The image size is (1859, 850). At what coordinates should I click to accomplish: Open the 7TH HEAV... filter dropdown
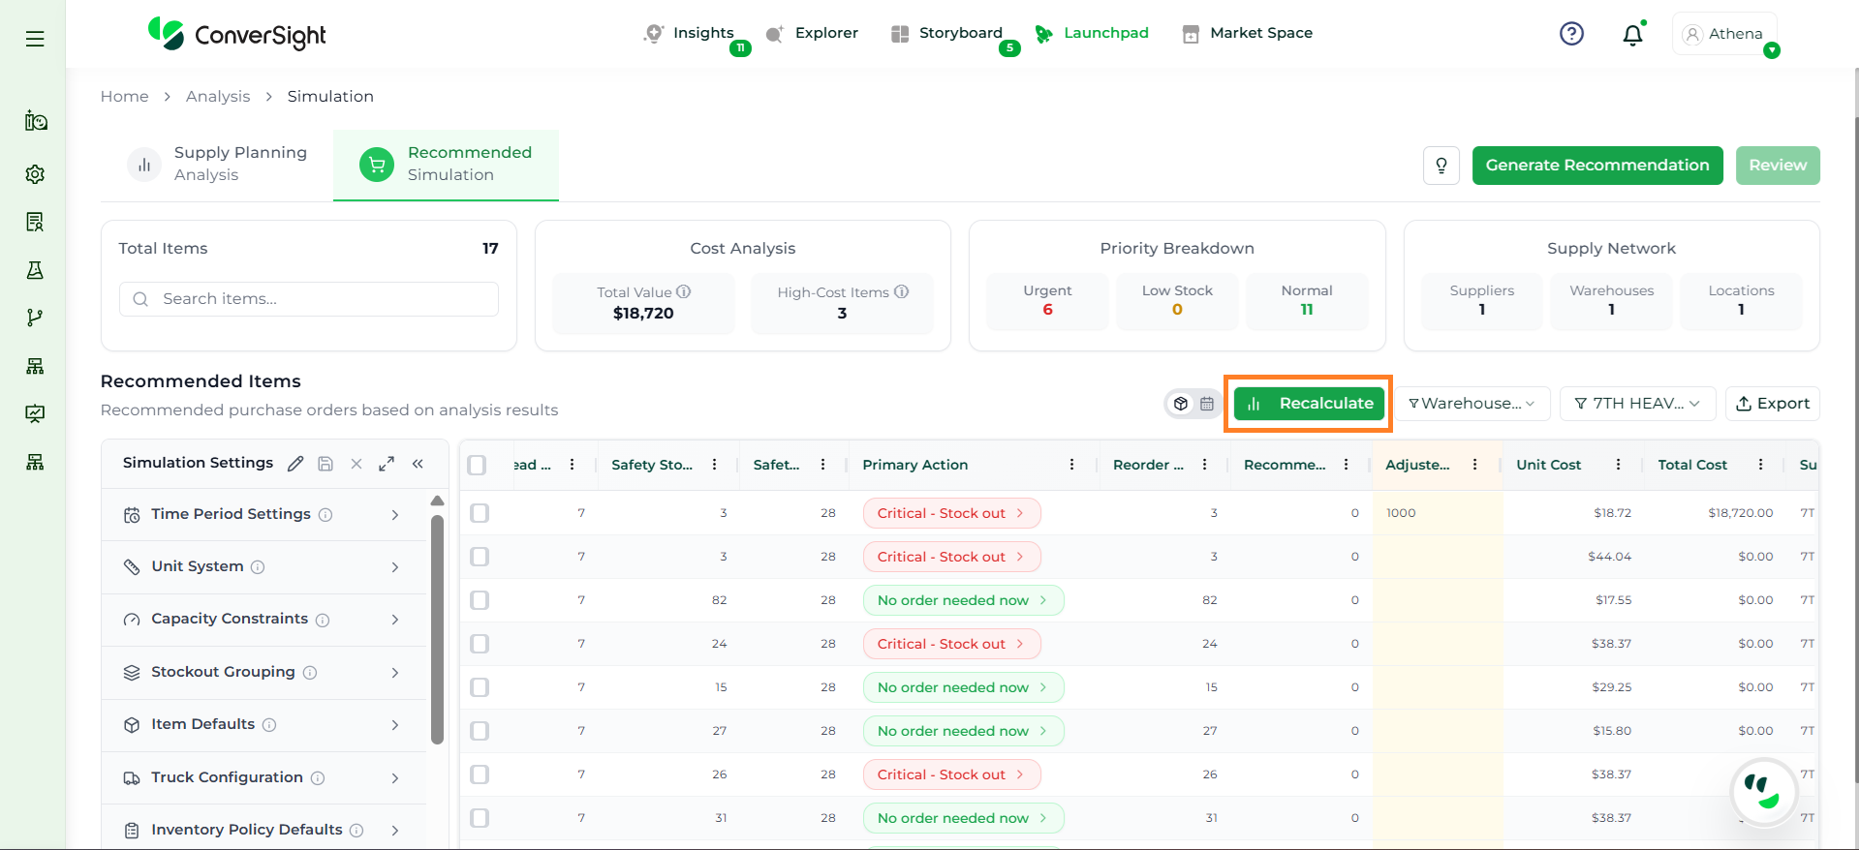(1637, 404)
